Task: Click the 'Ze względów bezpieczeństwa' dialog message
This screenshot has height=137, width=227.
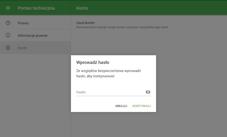Action: coord(109,73)
